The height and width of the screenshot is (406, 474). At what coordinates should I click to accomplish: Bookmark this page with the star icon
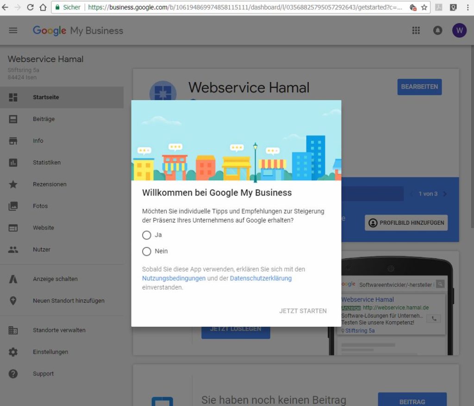424,7
